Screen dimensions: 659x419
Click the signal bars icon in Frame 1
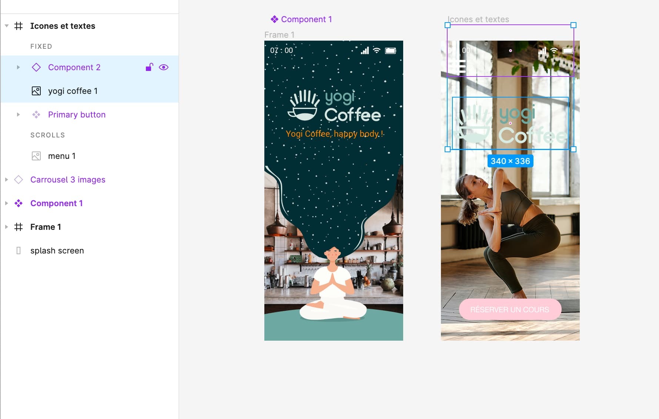coord(365,50)
